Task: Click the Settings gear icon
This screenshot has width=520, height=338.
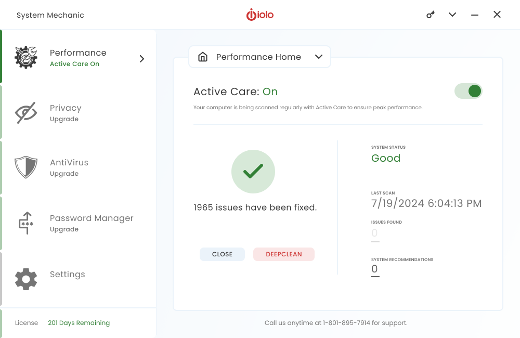Action: (x=26, y=279)
